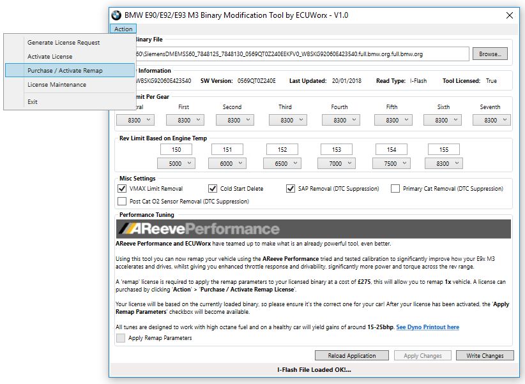Click the 153 engine temp field
The width and height of the screenshot is (525, 384).
point(337,149)
